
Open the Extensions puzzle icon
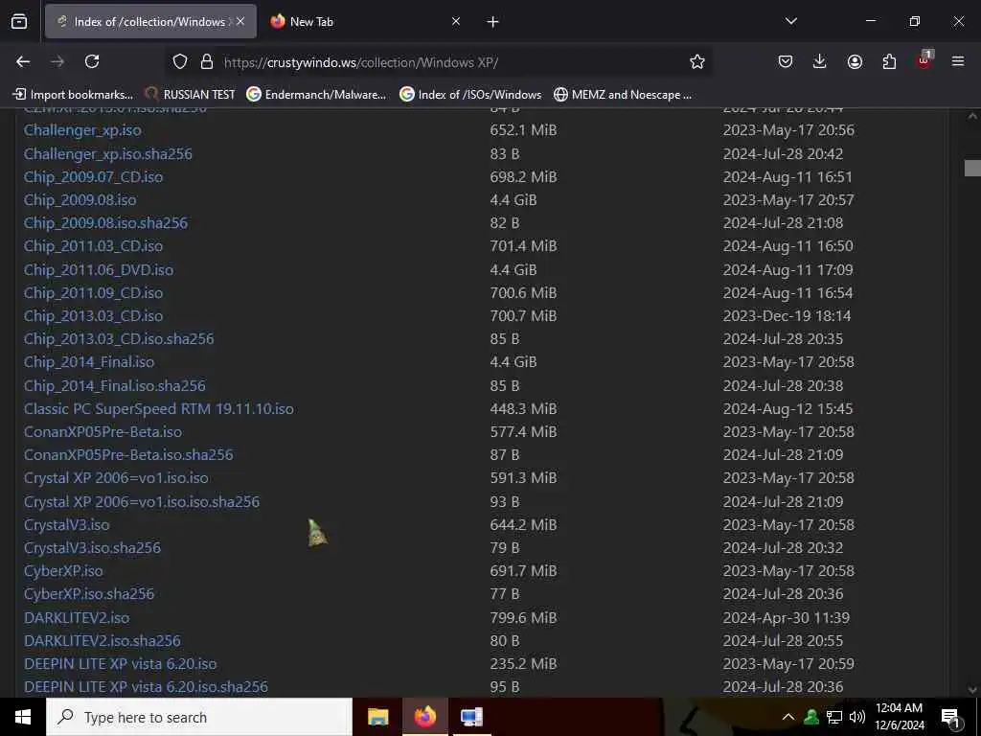[x=889, y=61]
